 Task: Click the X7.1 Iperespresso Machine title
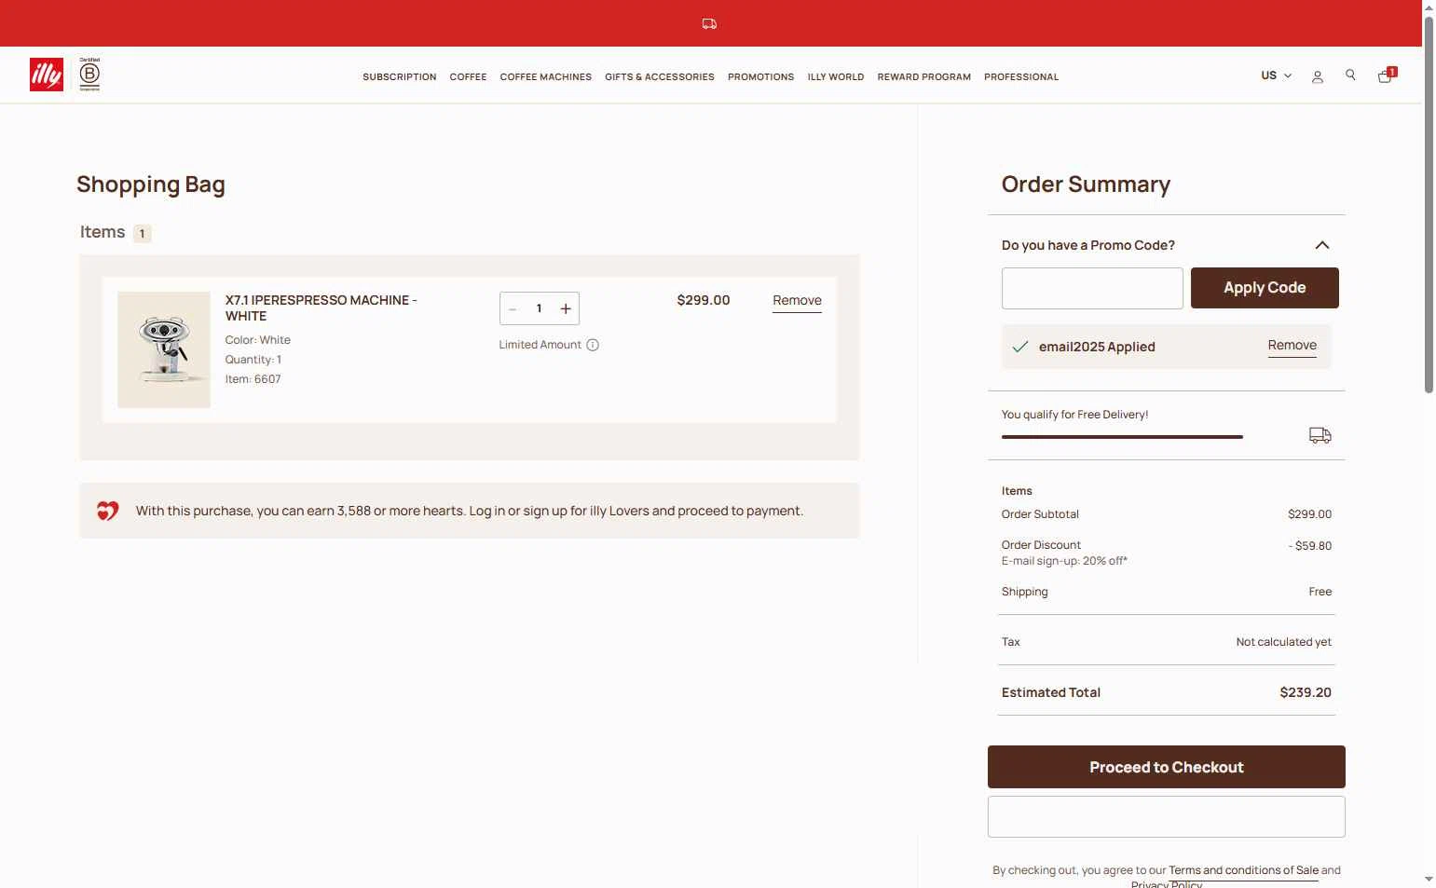point(321,307)
